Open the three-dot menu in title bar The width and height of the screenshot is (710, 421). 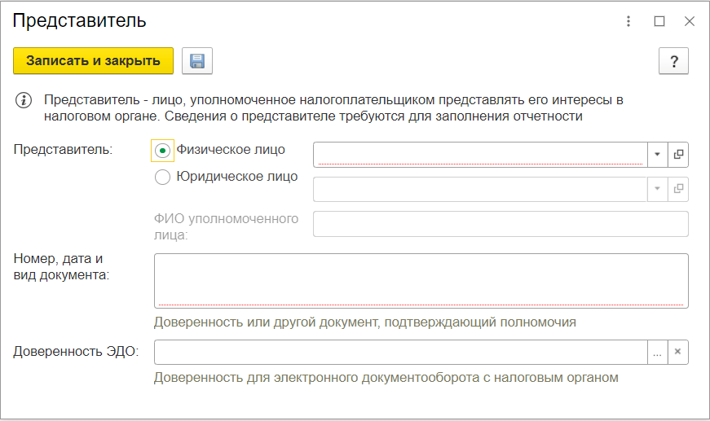click(x=628, y=22)
